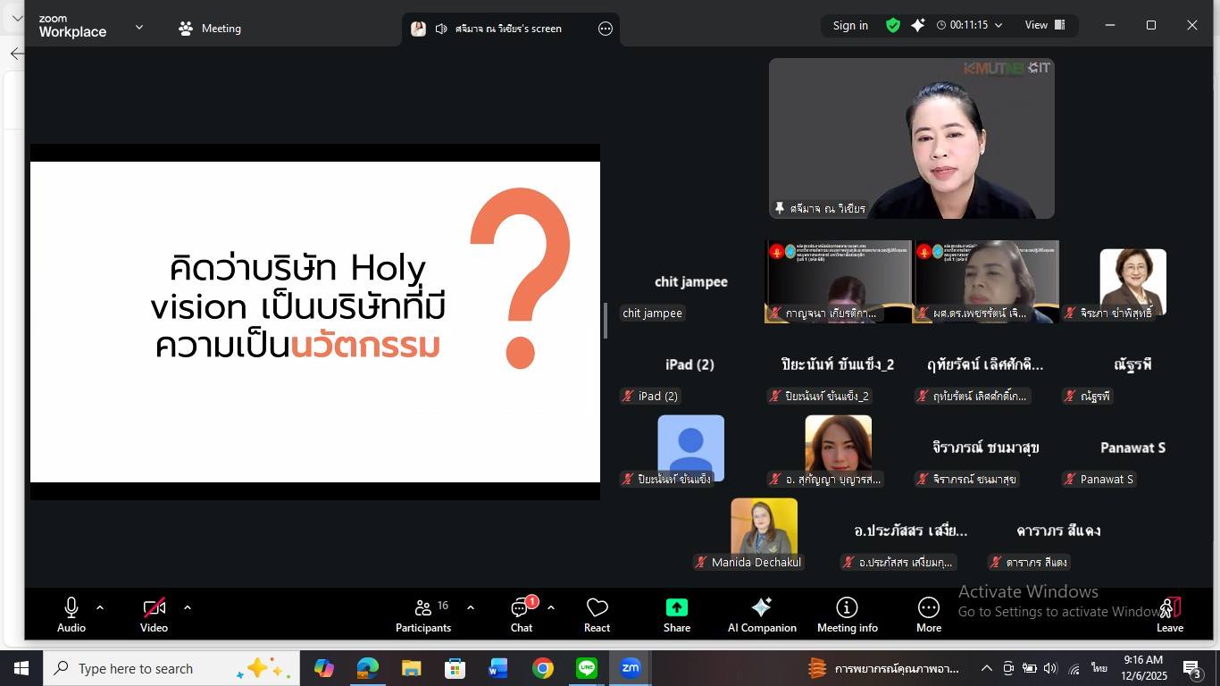The height and width of the screenshot is (686, 1220).
Task: Unpin ศจีมาจ ณ วิเชียร's video
Action: coord(780,208)
